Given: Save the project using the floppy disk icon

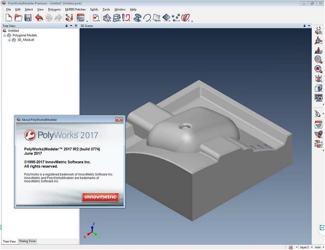Looking at the screenshot, I should click(28, 17).
